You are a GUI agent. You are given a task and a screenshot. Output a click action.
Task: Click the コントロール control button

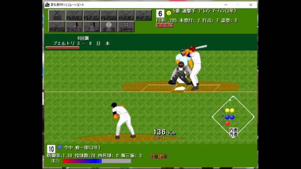[x=126, y=26]
